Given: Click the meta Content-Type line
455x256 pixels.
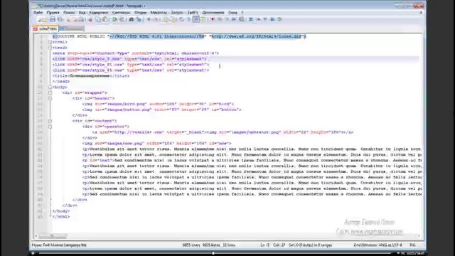Looking at the screenshot, I should [136, 53].
